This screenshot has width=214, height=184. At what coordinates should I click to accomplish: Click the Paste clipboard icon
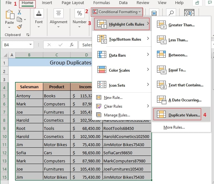(10, 15)
